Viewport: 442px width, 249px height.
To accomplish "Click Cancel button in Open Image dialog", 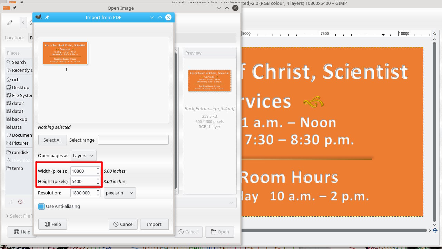I will [x=188, y=232].
